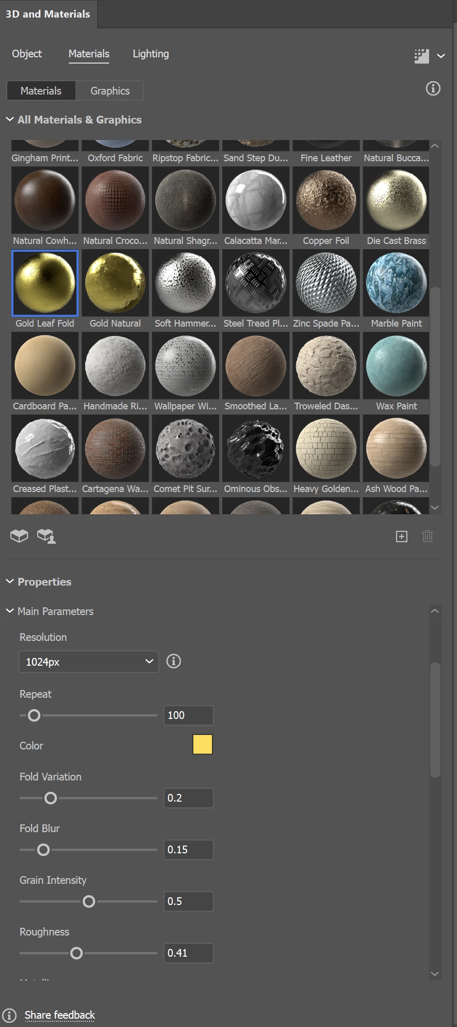Collapse the Main Parameters group
This screenshot has height=1027, width=457.
(10, 611)
